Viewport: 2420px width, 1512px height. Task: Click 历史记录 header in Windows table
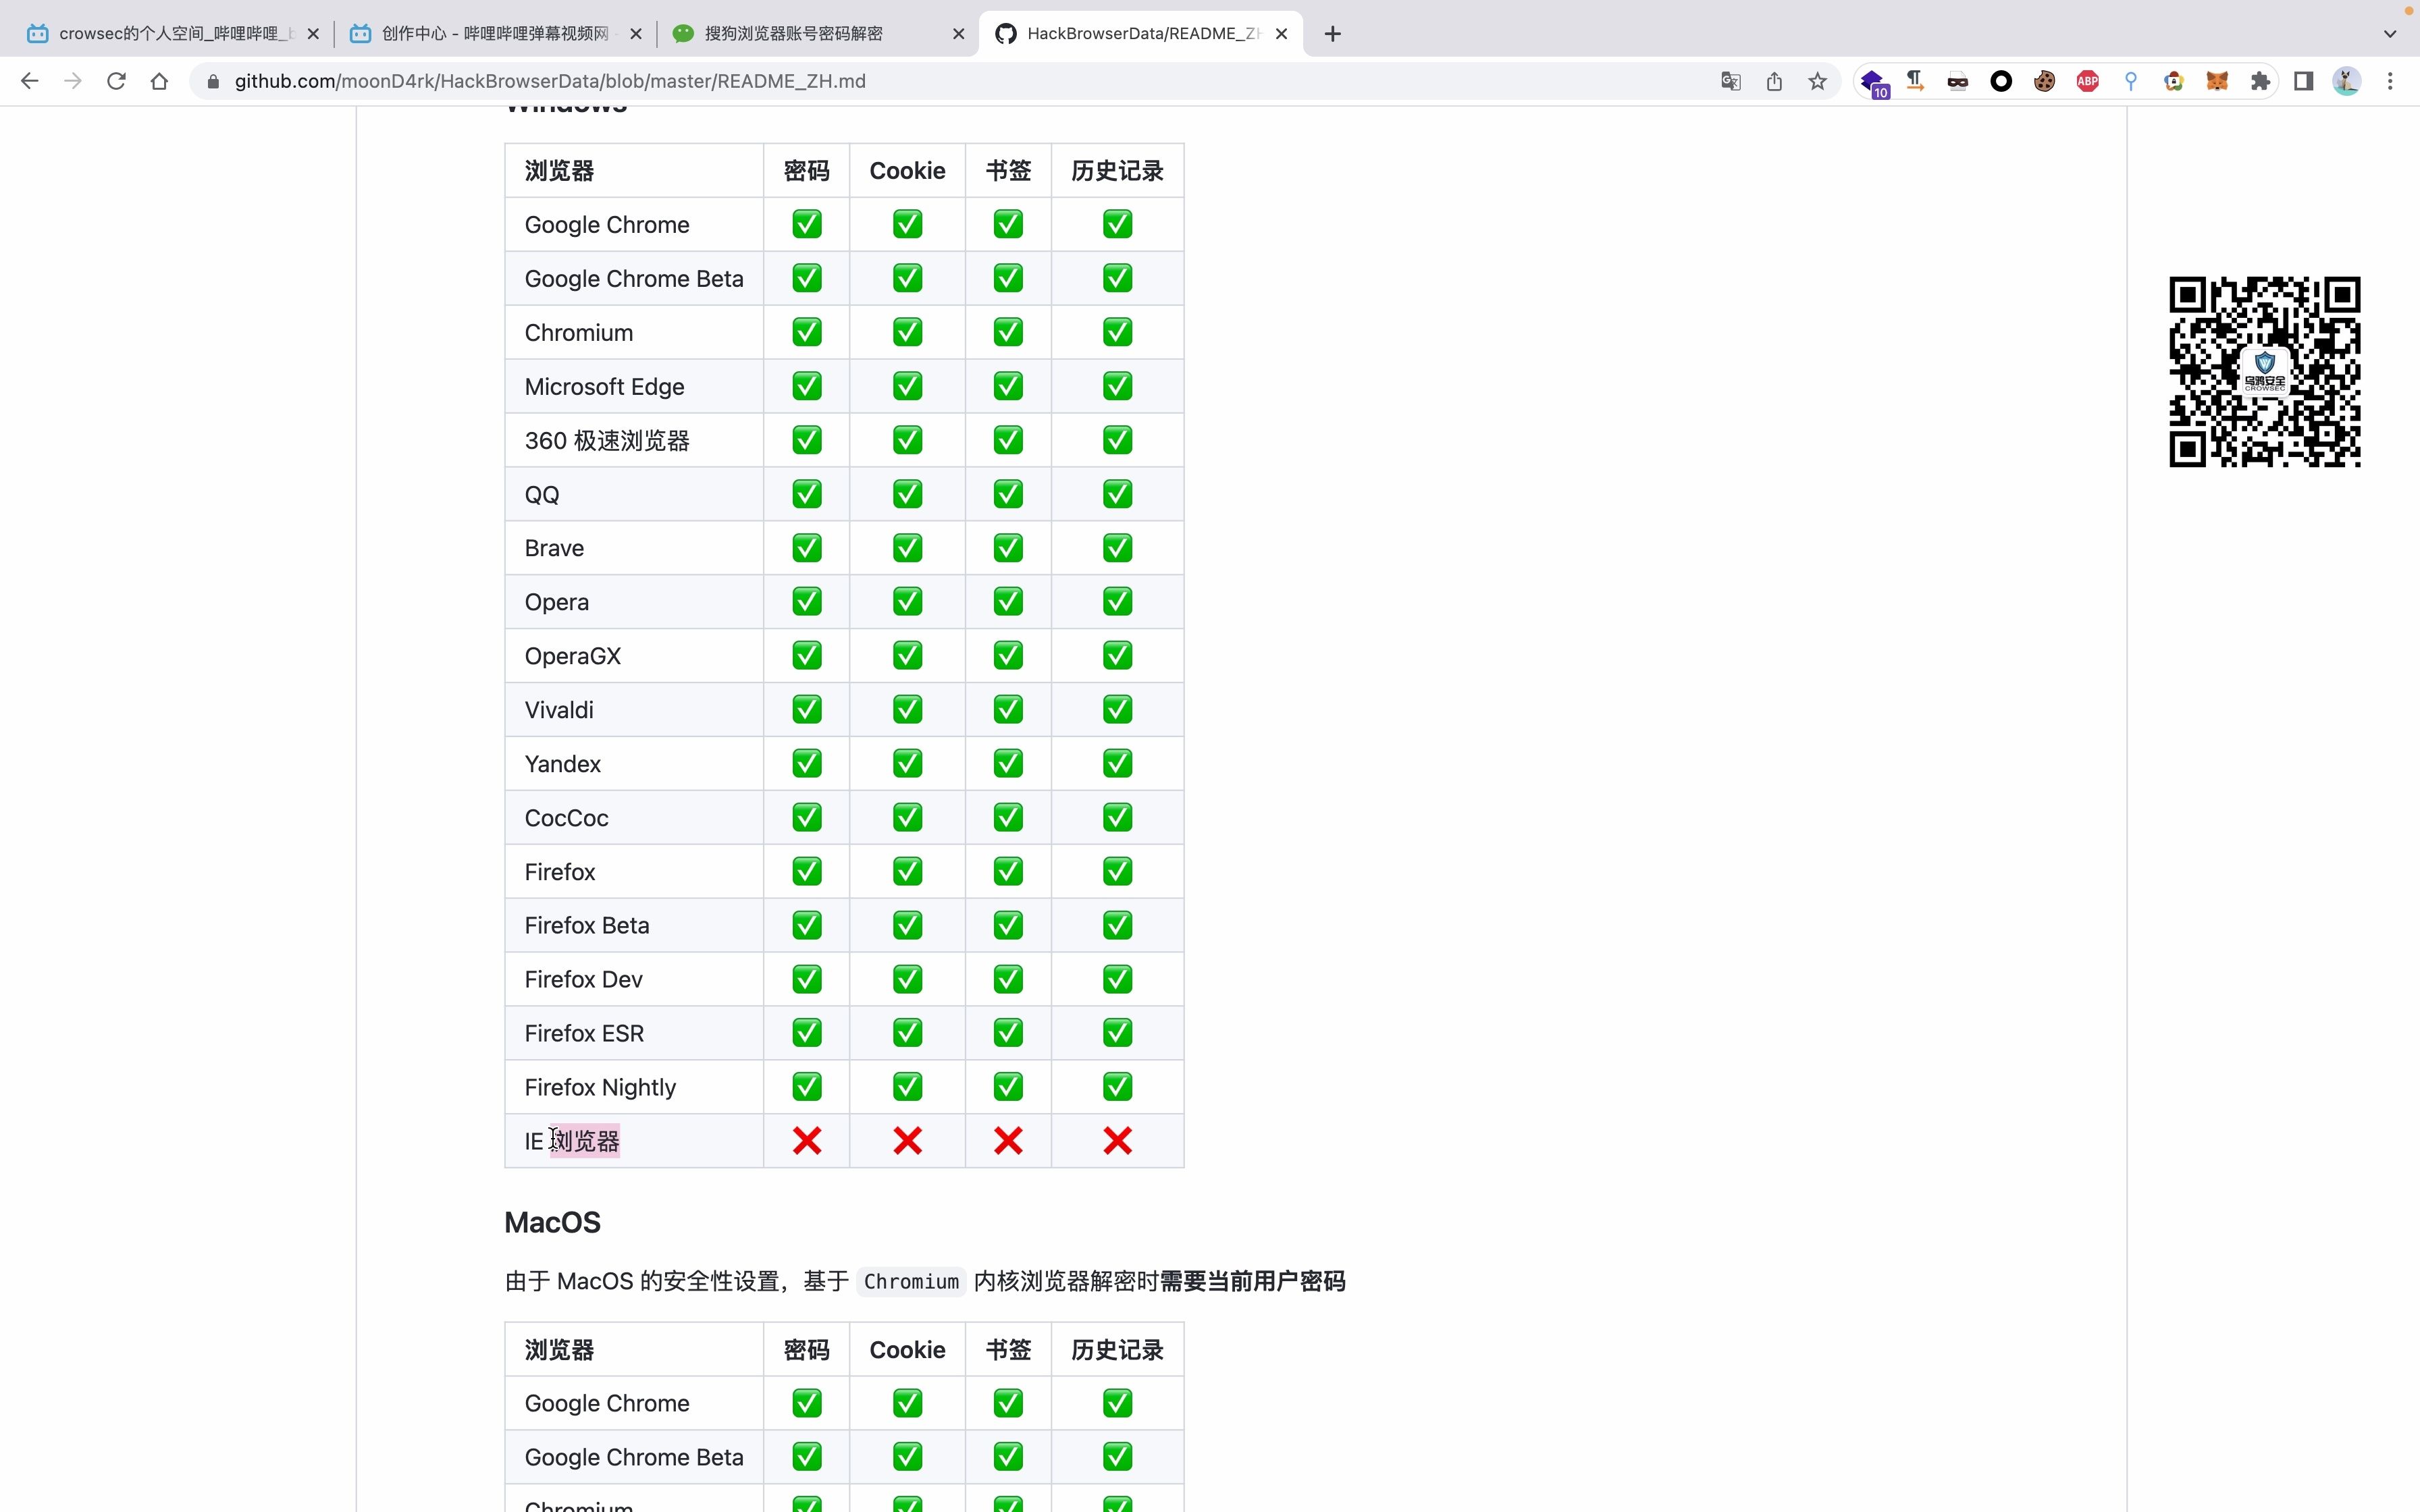tap(1117, 171)
